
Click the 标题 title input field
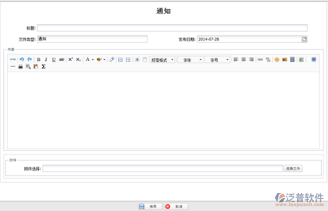[172, 28]
